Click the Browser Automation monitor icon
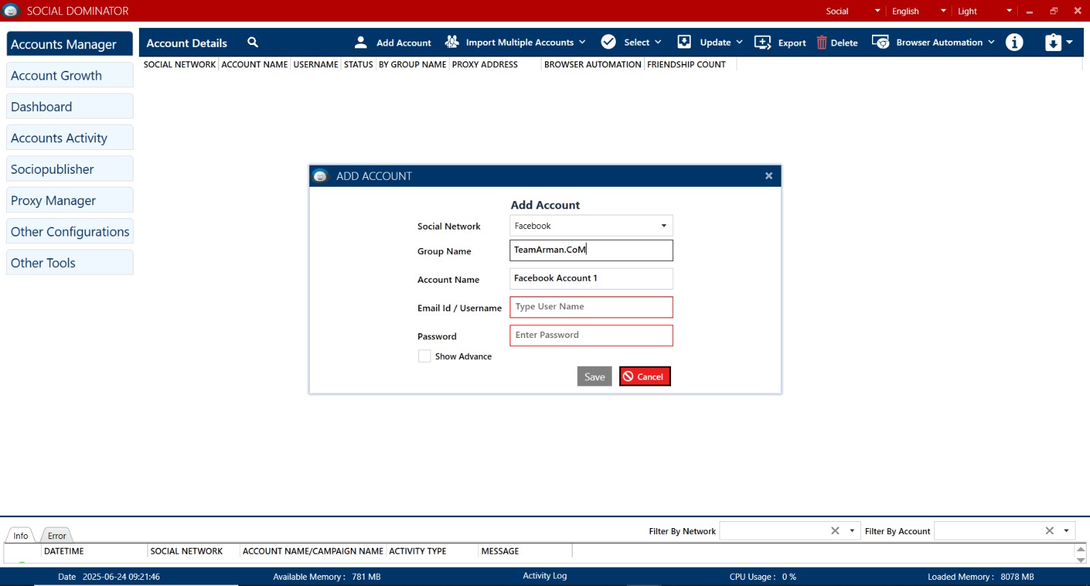Image resolution: width=1090 pixels, height=586 pixels. coord(880,42)
